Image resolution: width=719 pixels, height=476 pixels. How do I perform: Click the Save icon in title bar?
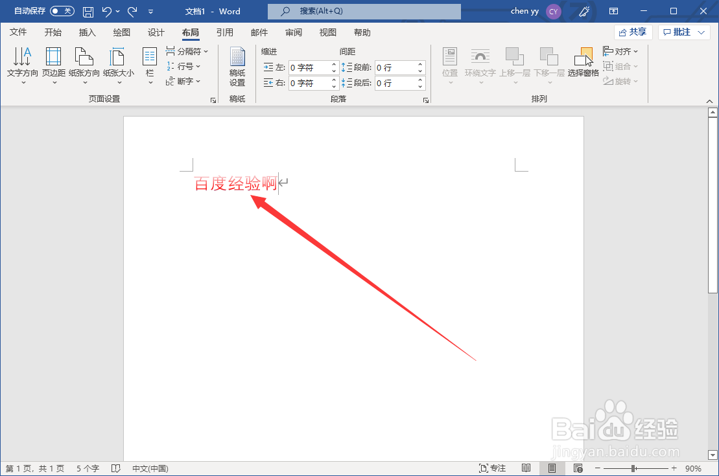(x=88, y=11)
